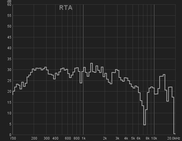Pick the 45 dB vertical axis label
182x141 pixels.
(9, 37)
